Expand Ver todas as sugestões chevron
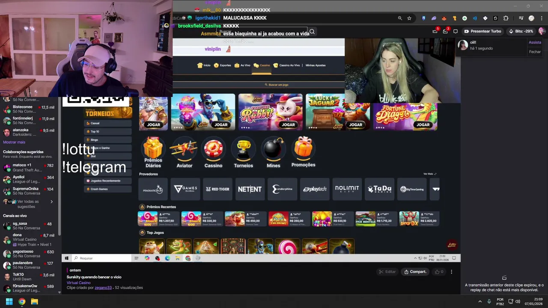The width and height of the screenshot is (548, 308). pos(52,202)
